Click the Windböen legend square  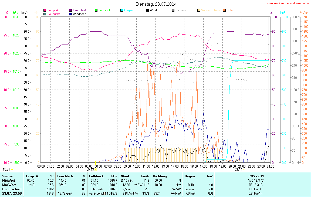(x=70, y=14)
